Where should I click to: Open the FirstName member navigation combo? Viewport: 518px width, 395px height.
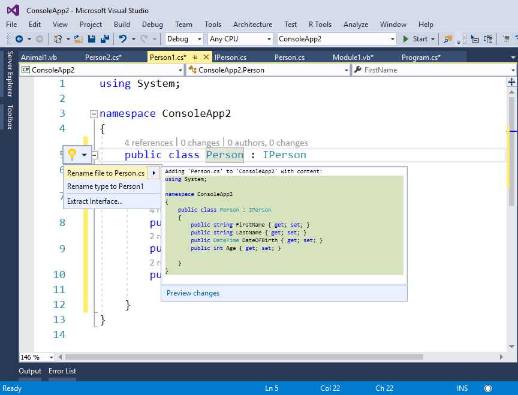[x=434, y=70]
